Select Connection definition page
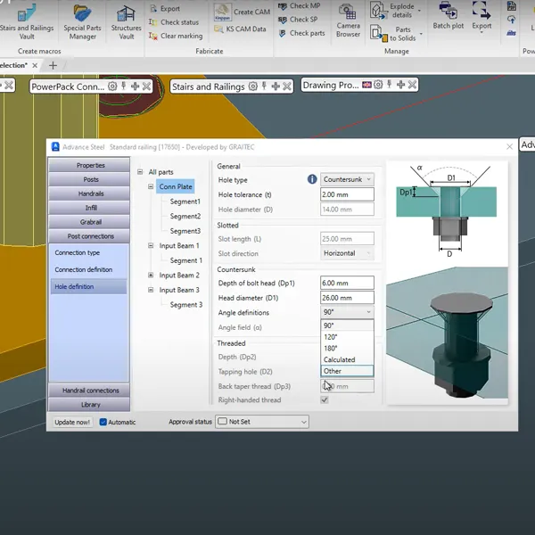 [x=84, y=269]
